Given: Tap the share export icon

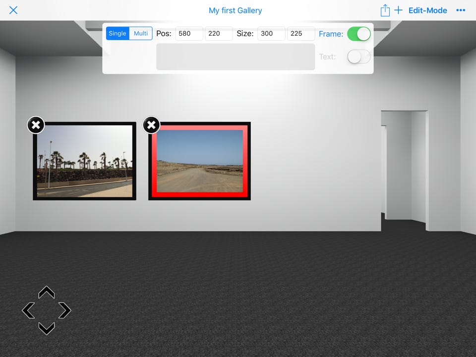Looking at the screenshot, I should 385,10.
